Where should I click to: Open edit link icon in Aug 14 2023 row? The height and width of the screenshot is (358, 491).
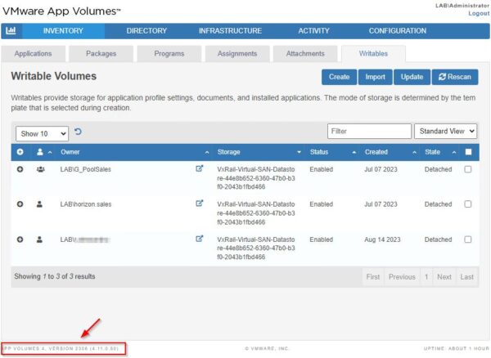coord(199,239)
